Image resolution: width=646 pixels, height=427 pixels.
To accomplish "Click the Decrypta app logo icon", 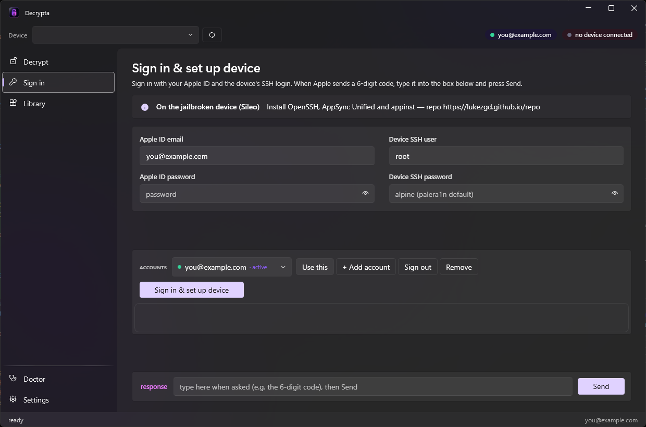I will coord(14,12).
